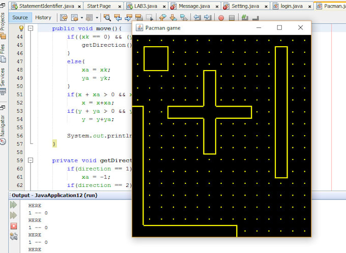Switch to Source view

[20, 17]
